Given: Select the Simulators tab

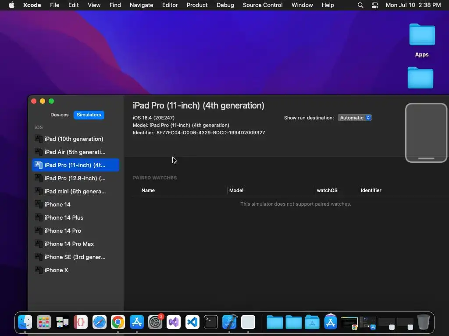Looking at the screenshot, I should click(89, 115).
